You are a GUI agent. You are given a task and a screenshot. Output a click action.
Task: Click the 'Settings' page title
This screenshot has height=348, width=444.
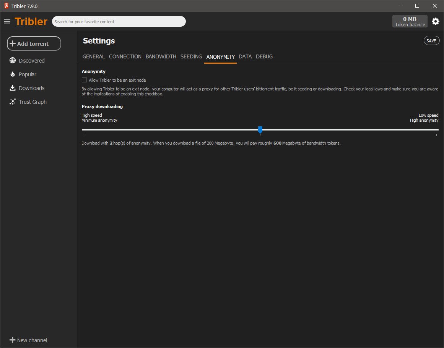(99, 41)
